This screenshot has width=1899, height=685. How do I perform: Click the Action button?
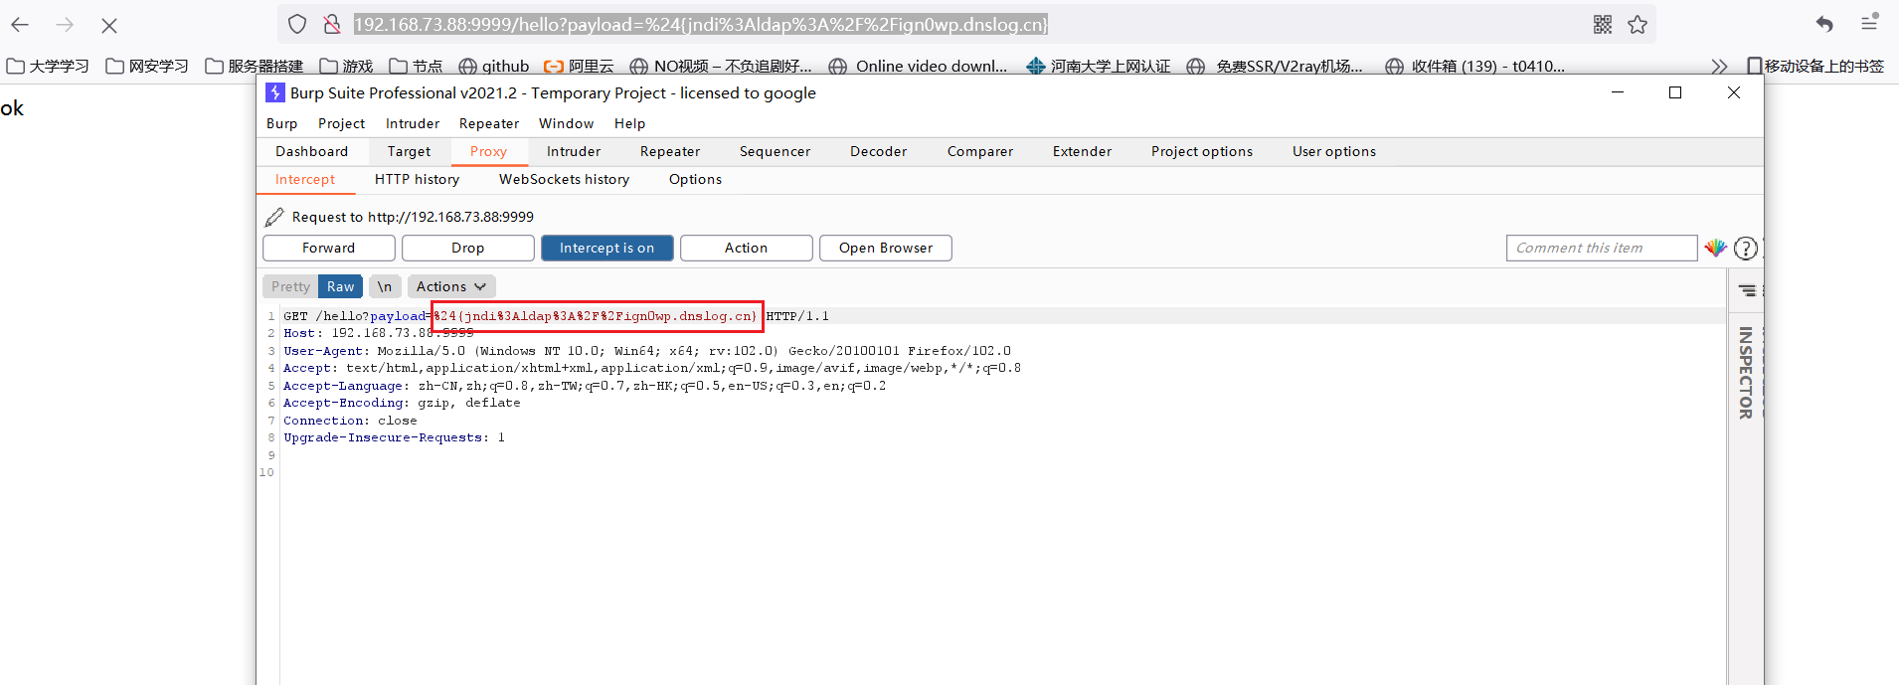tap(747, 248)
